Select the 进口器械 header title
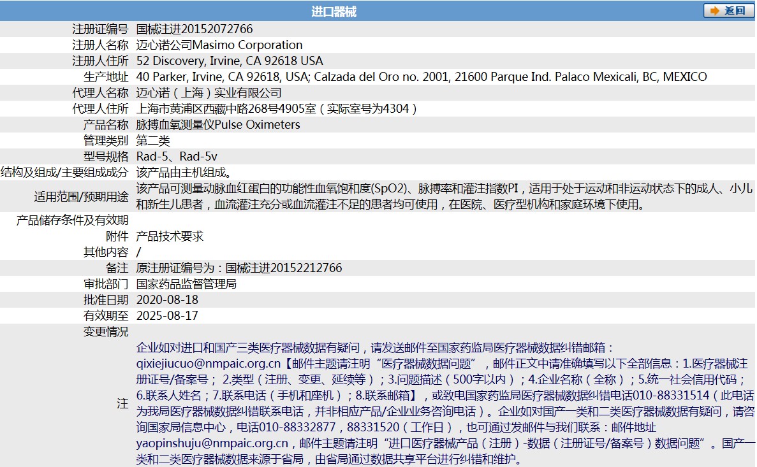757x467 pixels. coord(334,11)
